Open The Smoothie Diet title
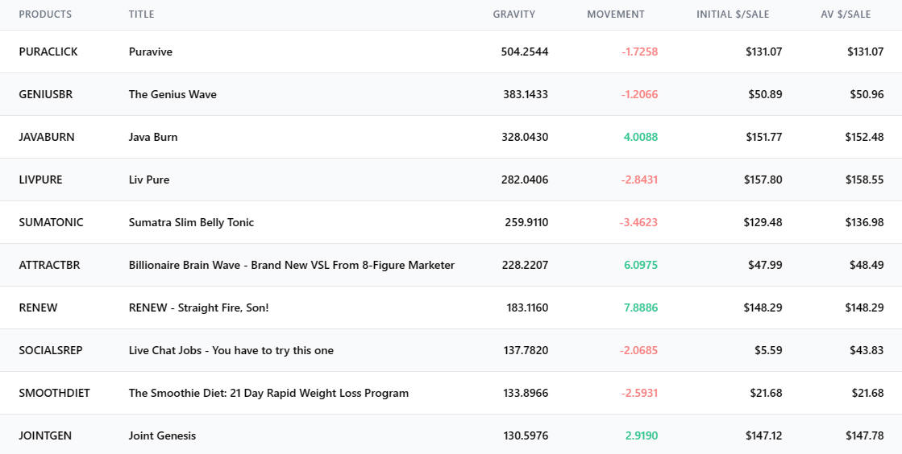This screenshot has height=454, width=902. click(268, 393)
